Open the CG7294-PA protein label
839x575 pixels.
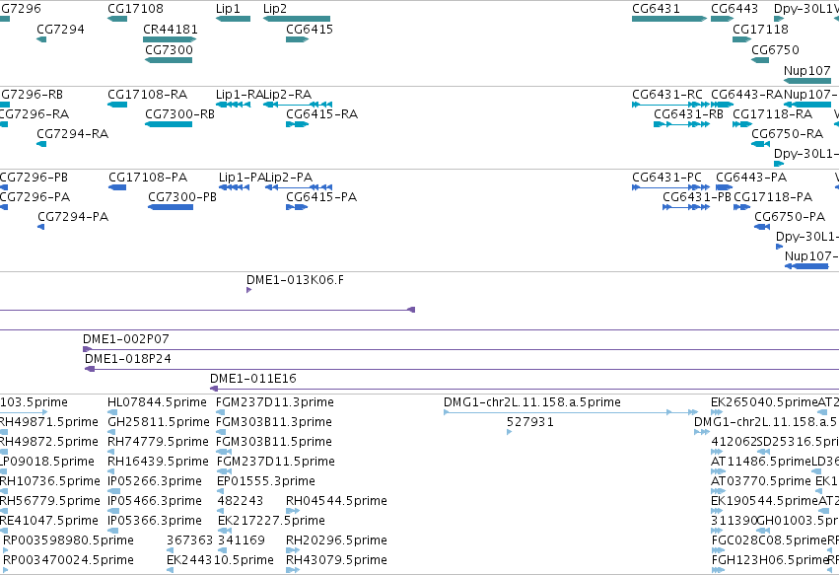point(73,217)
